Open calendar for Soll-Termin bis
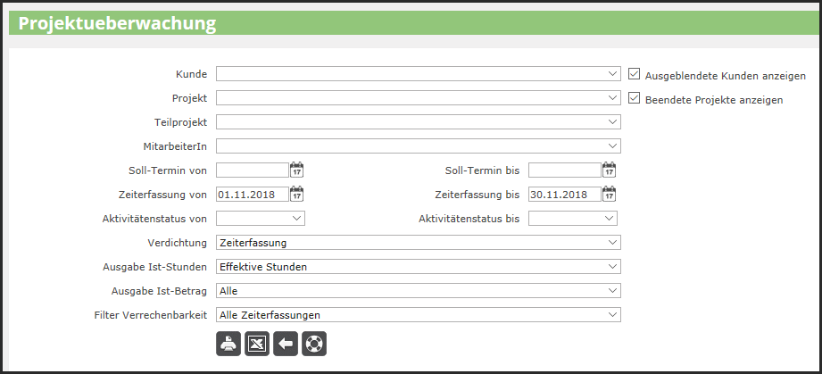This screenshot has width=822, height=374. pyautogui.click(x=609, y=170)
